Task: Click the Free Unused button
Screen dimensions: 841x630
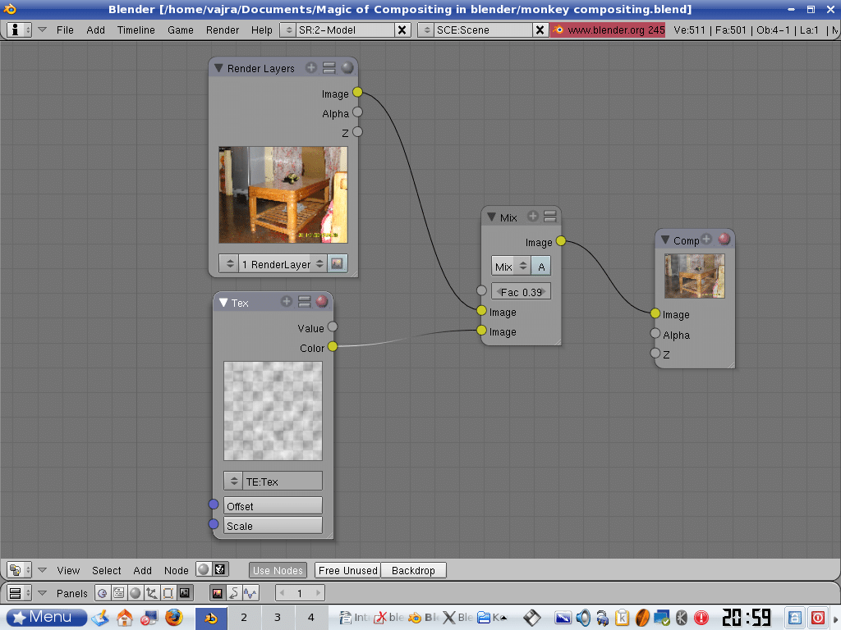Action: point(347,570)
